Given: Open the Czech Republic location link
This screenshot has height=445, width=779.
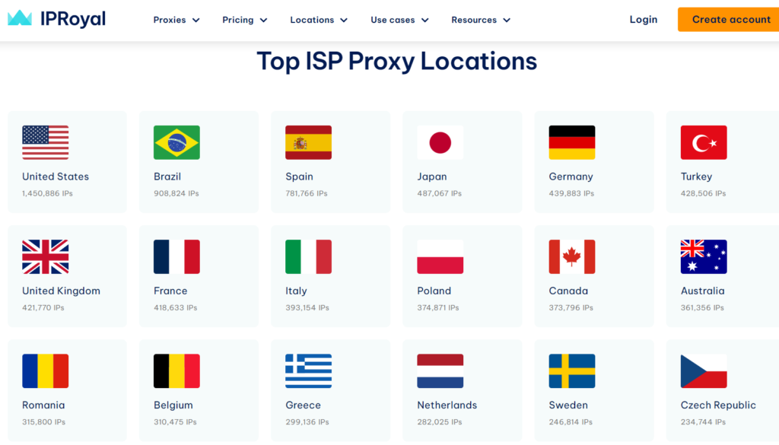Looking at the screenshot, I should 718,405.
